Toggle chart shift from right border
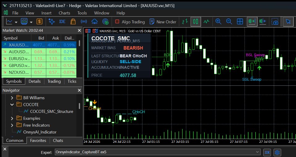 [263, 22]
